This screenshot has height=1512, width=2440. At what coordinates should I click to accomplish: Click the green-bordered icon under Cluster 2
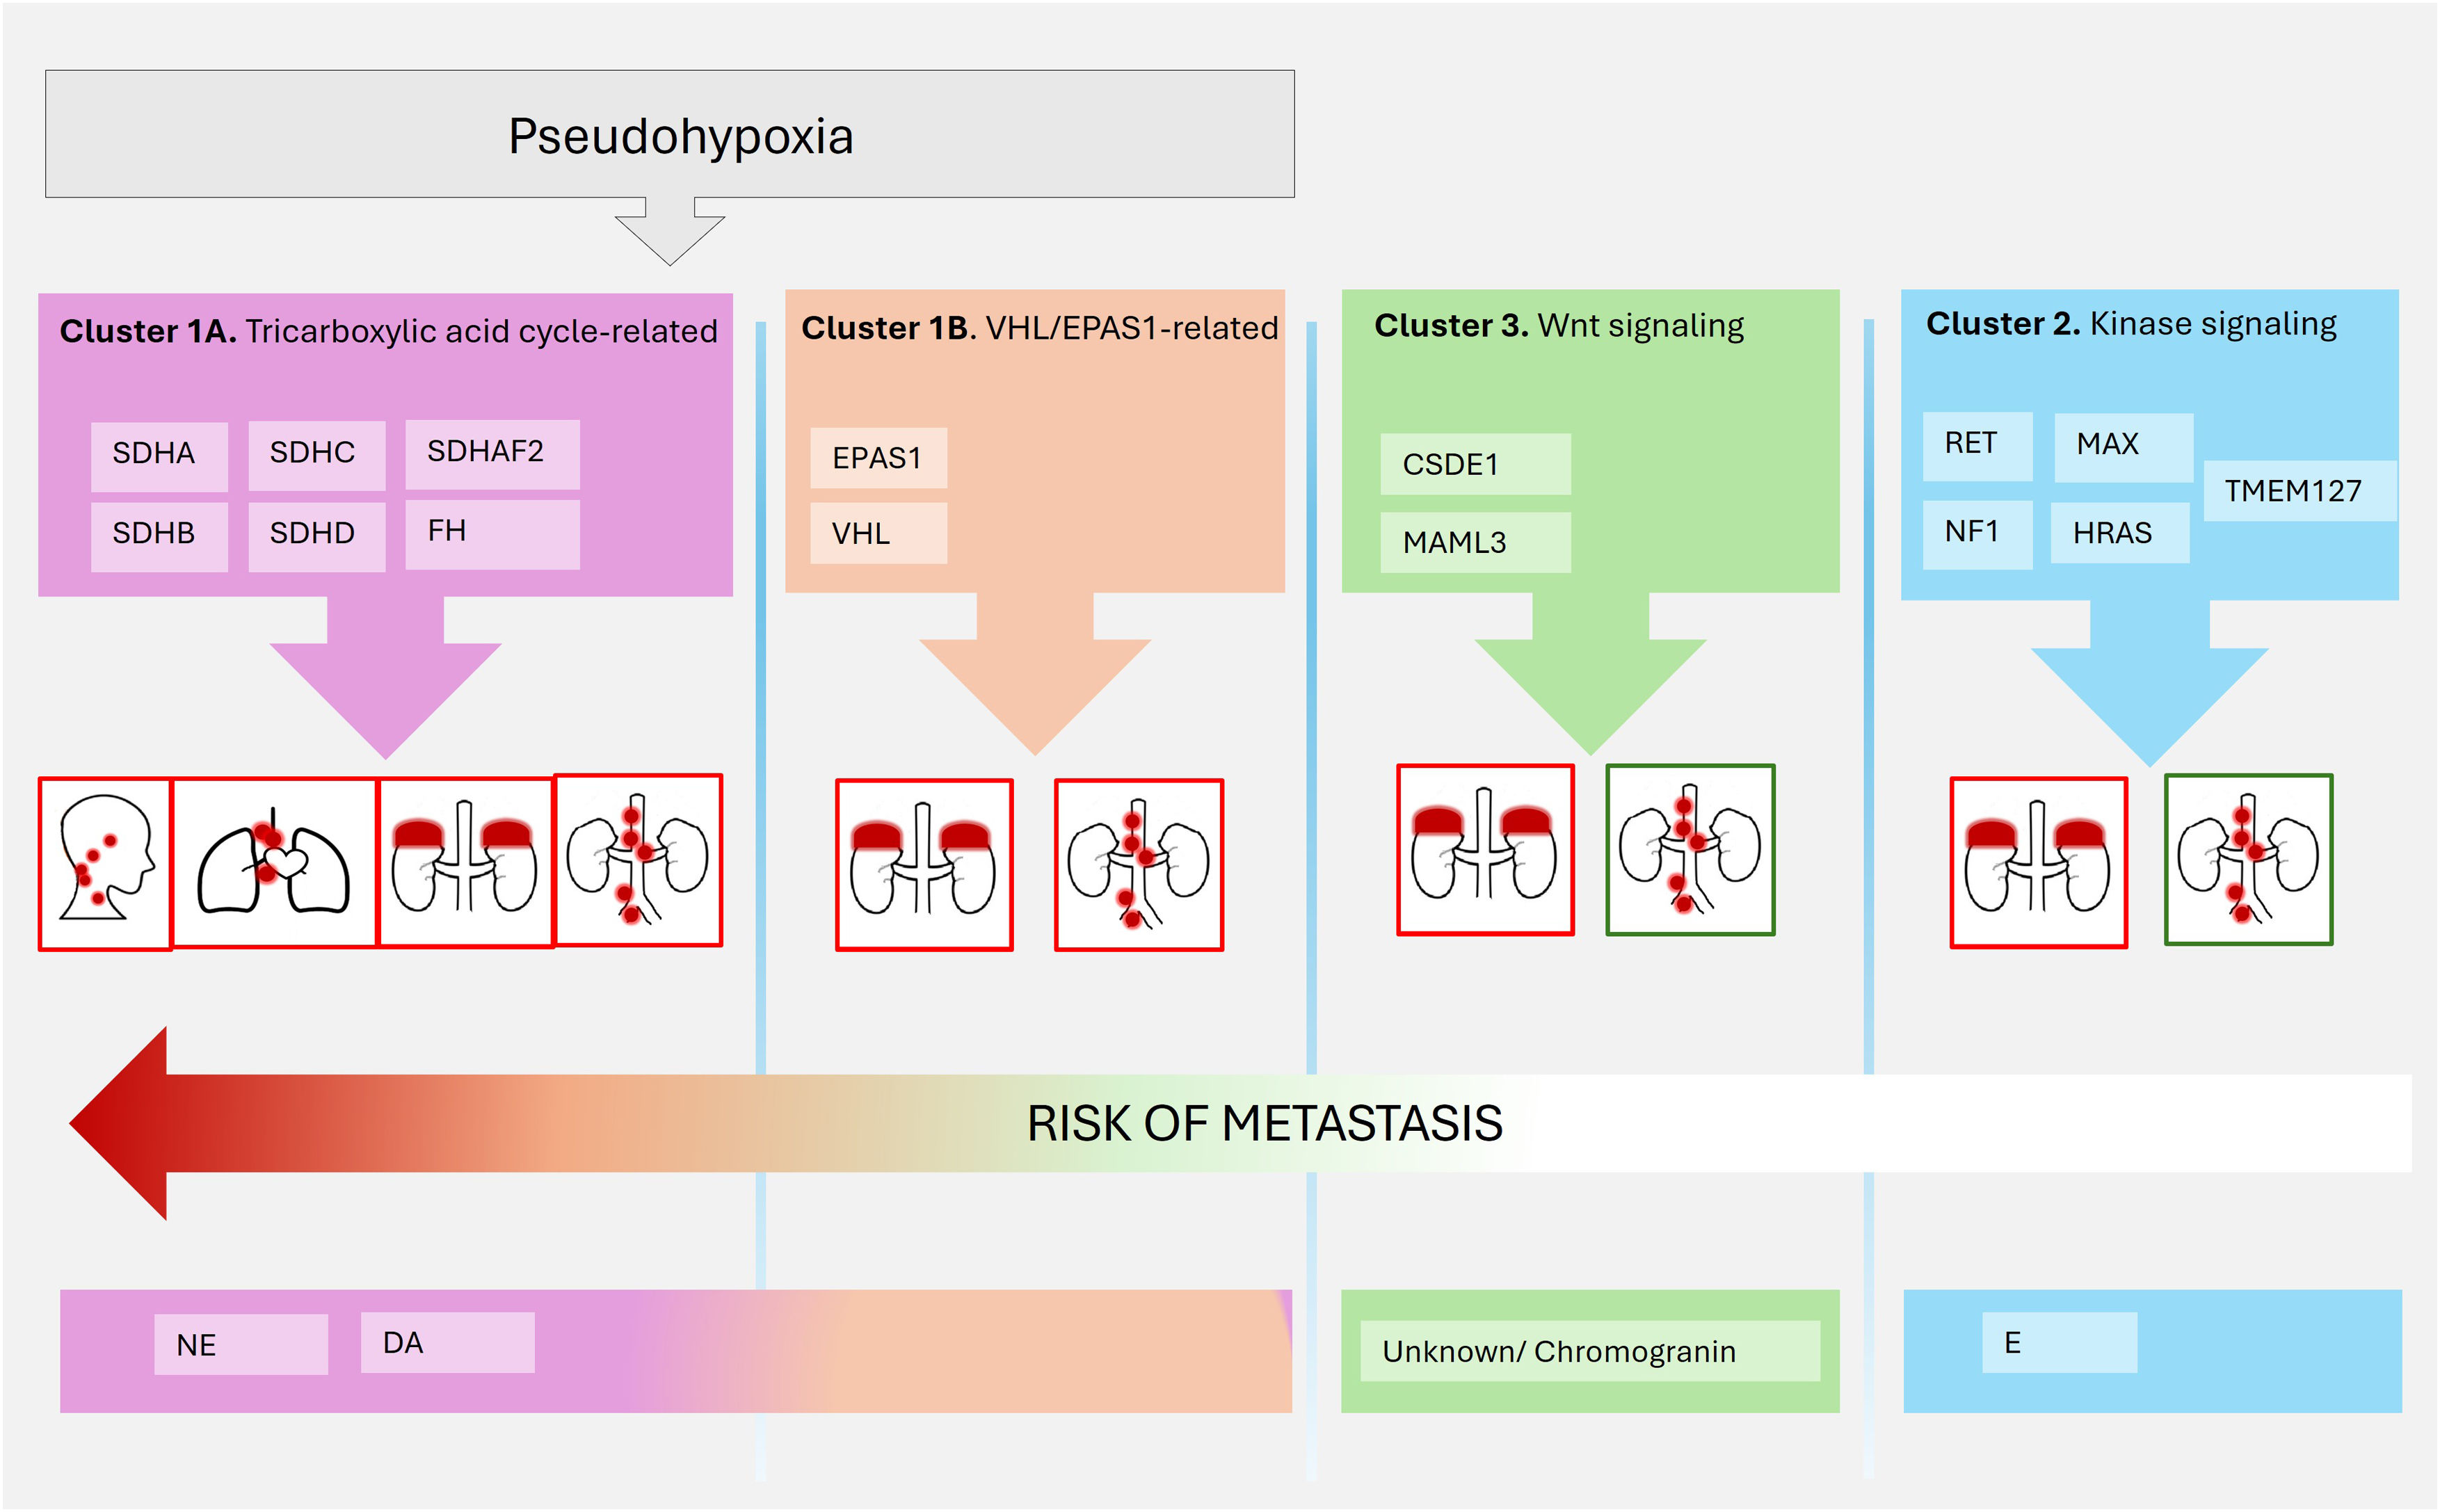pyautogui.click(x=2248, y=859)
